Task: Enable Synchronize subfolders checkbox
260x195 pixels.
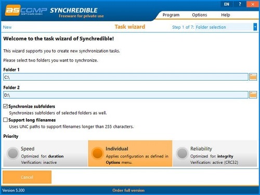Action: click(x=6, y=106)
